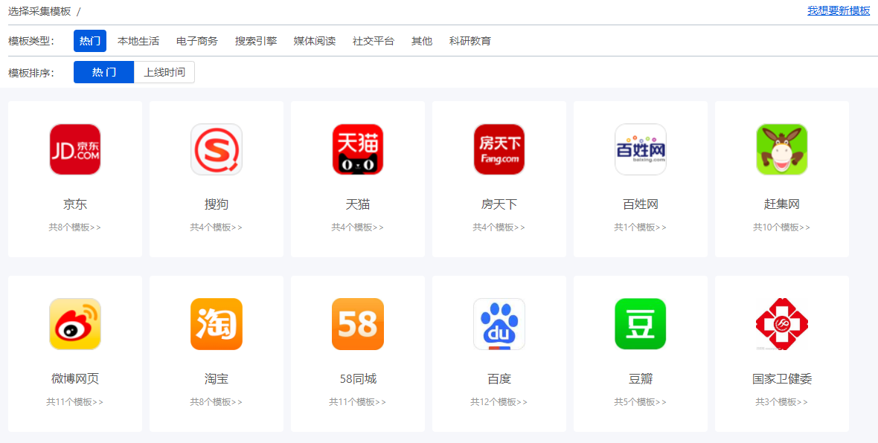This screenshot has height=443, width=878.
Task: View 赶集网 共10个模板 link
Action: [782, 227]
